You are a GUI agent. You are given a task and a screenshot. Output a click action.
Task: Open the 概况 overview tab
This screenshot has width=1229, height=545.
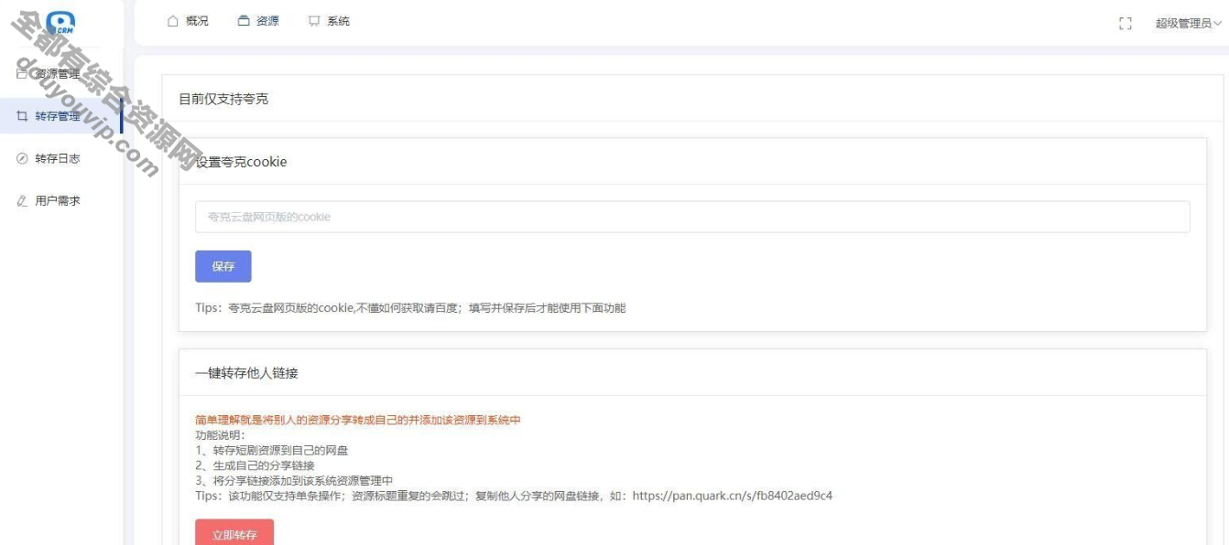188,21
